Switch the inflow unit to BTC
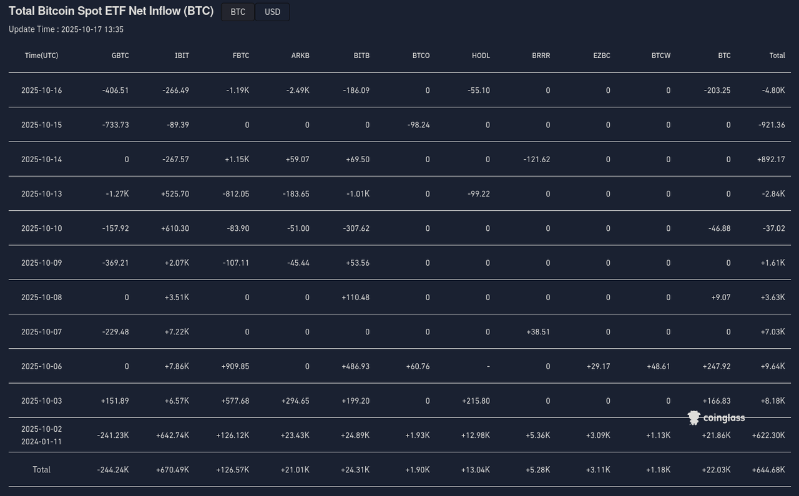This screenshot has height=496, width=799. coord(238,12)
